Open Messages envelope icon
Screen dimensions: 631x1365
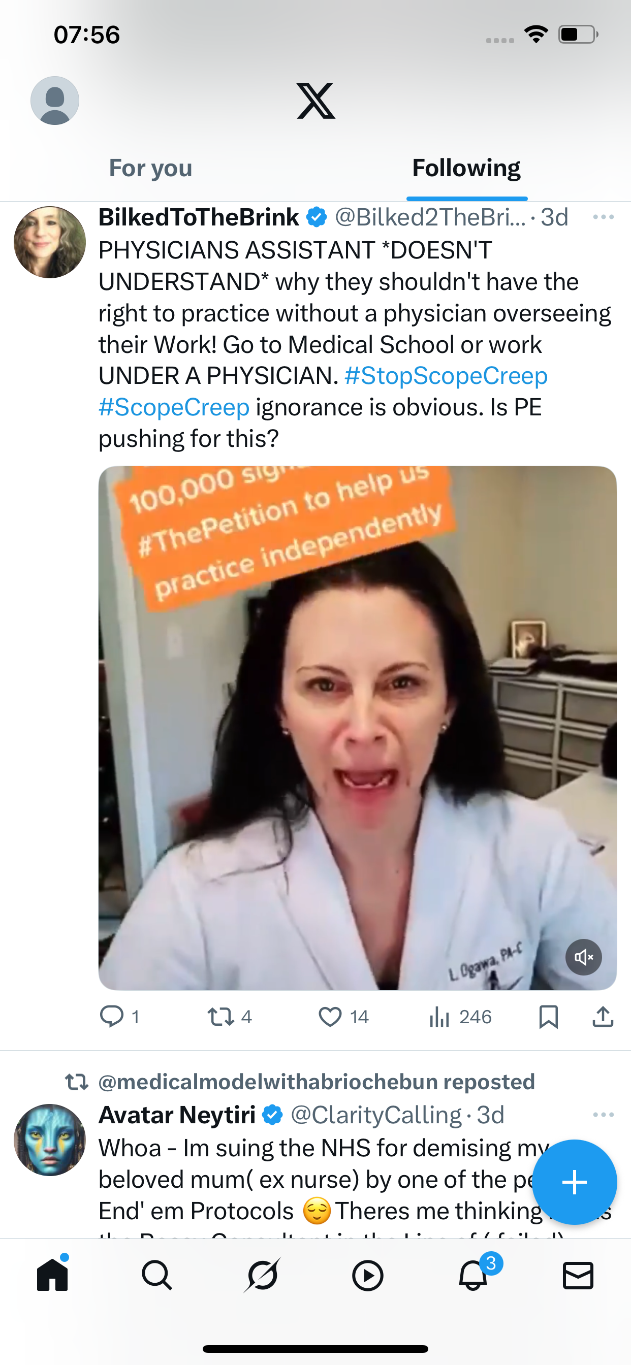click(578, 1276)
